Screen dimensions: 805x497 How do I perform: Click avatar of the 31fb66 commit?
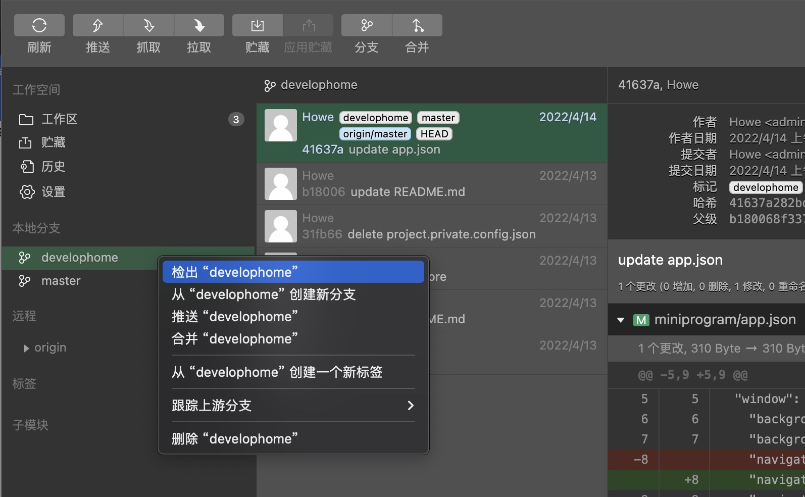tap(281, 226)
